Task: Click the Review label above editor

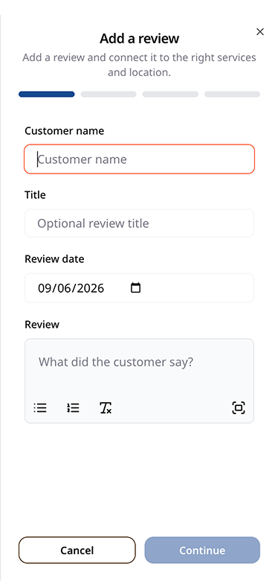Action: click(x=42, y=325)
